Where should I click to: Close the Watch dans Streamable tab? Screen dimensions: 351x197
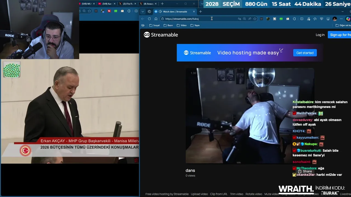pos(194,11)
